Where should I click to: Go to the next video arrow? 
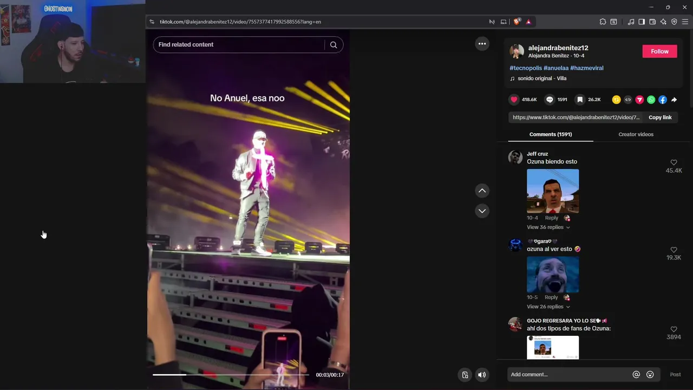tap(482, 211)
